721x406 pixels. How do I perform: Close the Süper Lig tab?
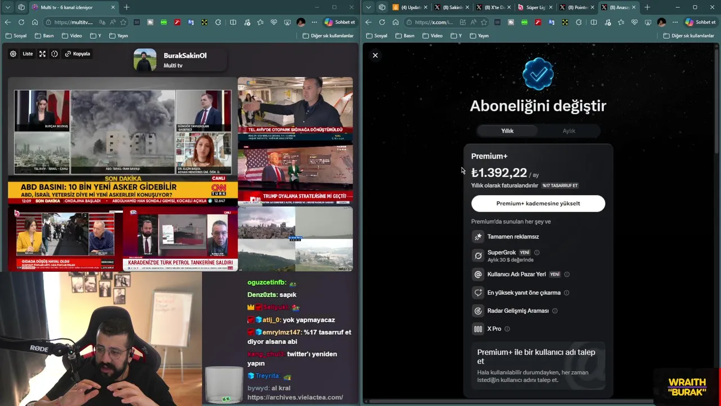(x=550, y=7)
